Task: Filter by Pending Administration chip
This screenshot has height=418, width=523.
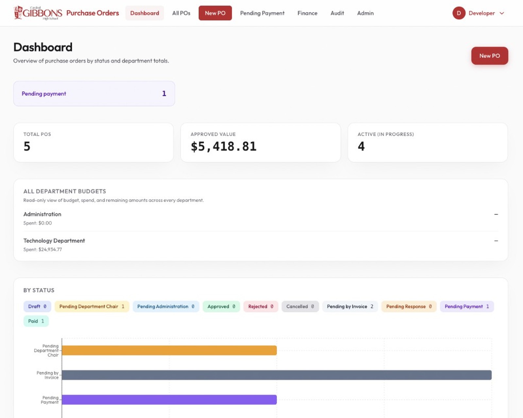Action: click(166, 306)
